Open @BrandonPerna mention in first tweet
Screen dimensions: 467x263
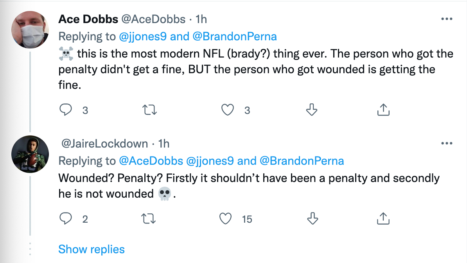coord(235,36)
